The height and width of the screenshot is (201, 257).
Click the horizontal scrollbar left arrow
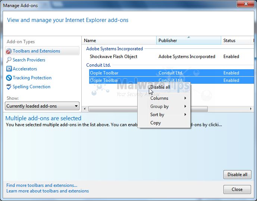(85, 109)
